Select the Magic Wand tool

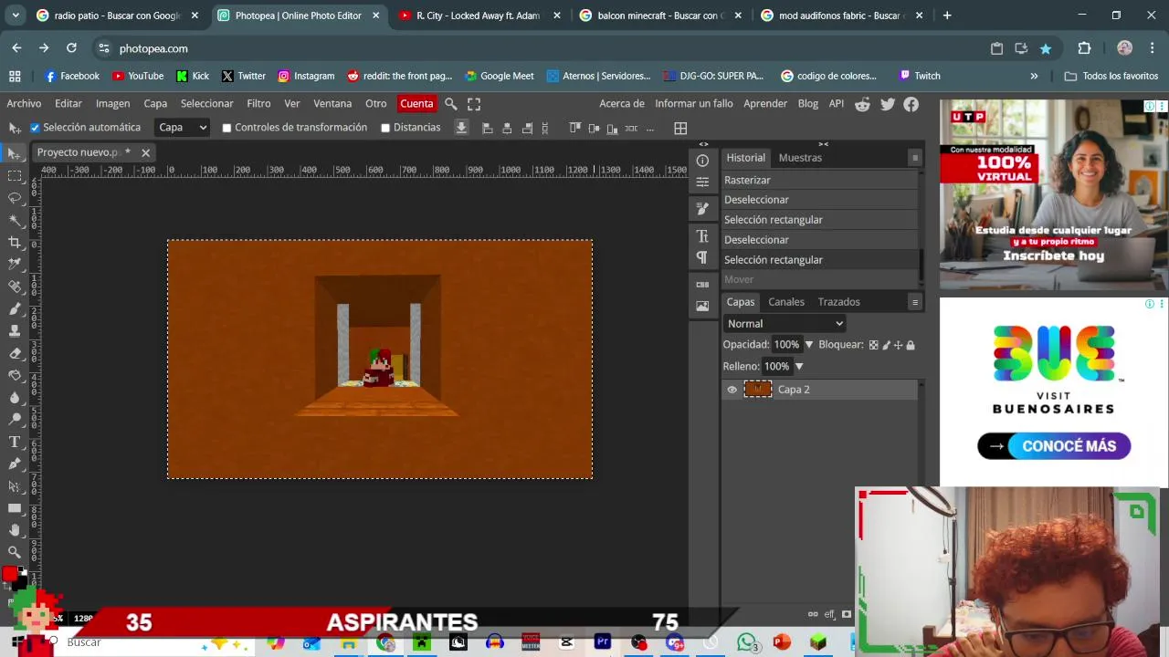15,220
